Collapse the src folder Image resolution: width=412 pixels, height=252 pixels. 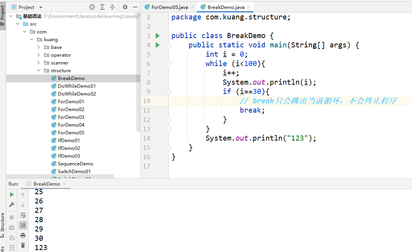pyautogui.click(x=18, y=24)
